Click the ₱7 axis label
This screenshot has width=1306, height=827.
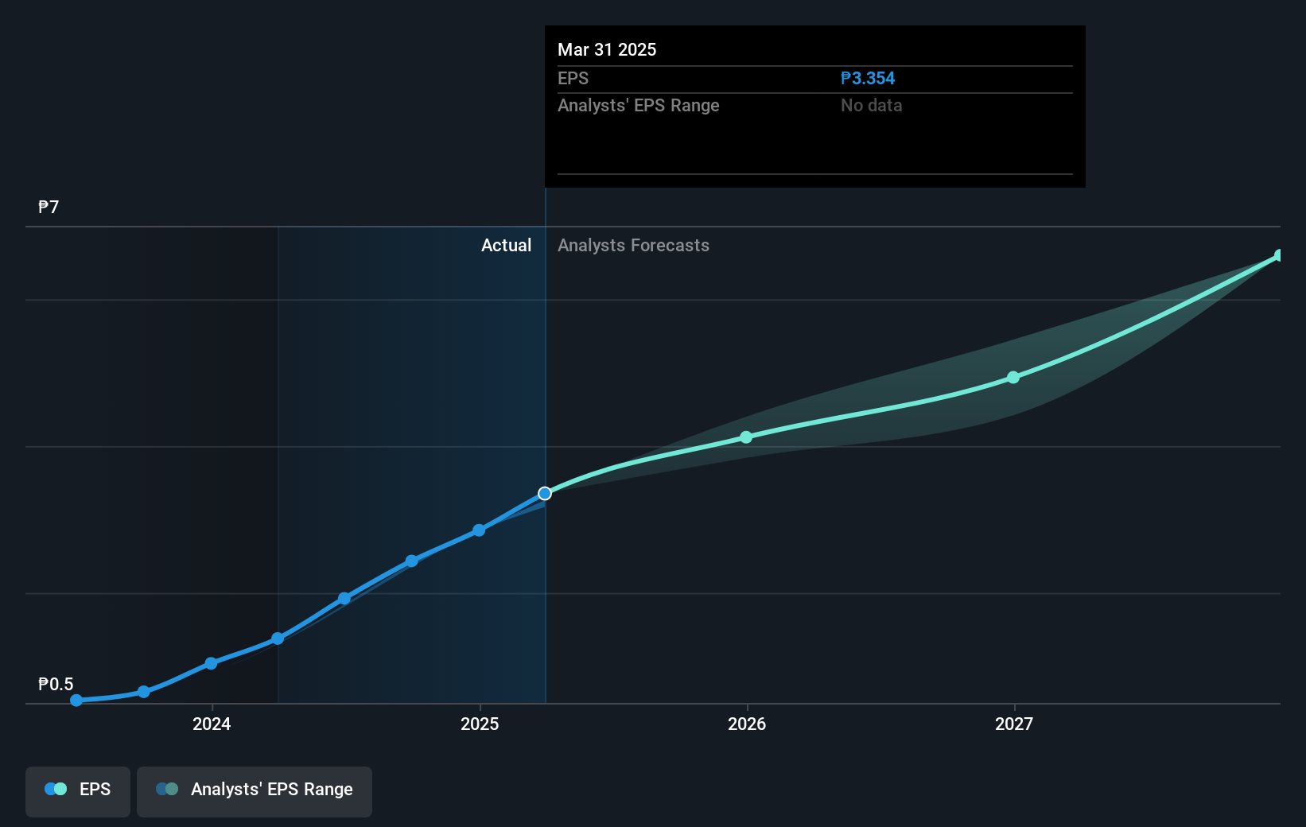pyautogui.click(x=49, y=208)
